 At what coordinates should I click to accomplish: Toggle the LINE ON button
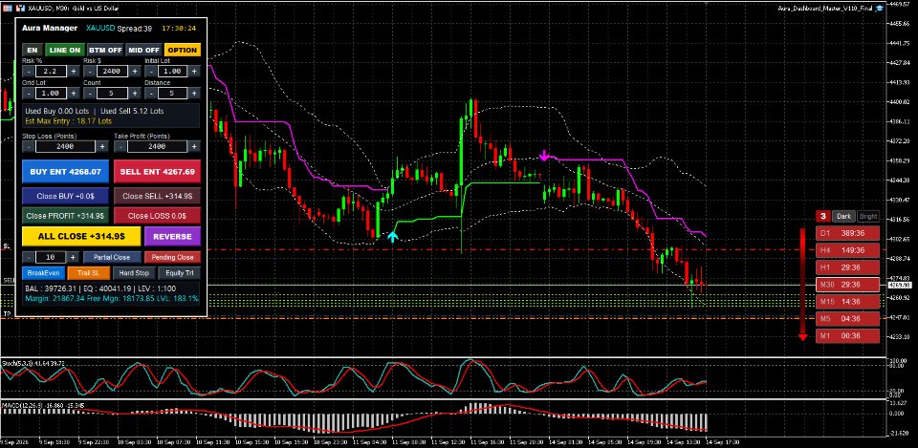point(65,51)
